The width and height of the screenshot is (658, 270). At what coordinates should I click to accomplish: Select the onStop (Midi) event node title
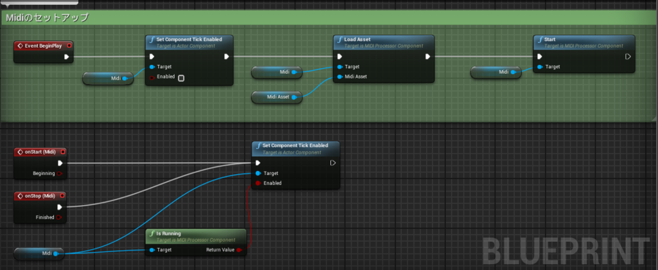40,195
